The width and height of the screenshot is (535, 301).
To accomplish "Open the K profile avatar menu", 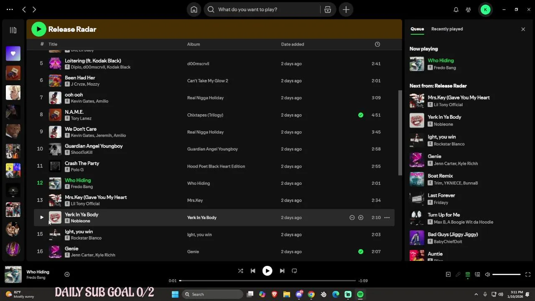I will coord(485,10).
